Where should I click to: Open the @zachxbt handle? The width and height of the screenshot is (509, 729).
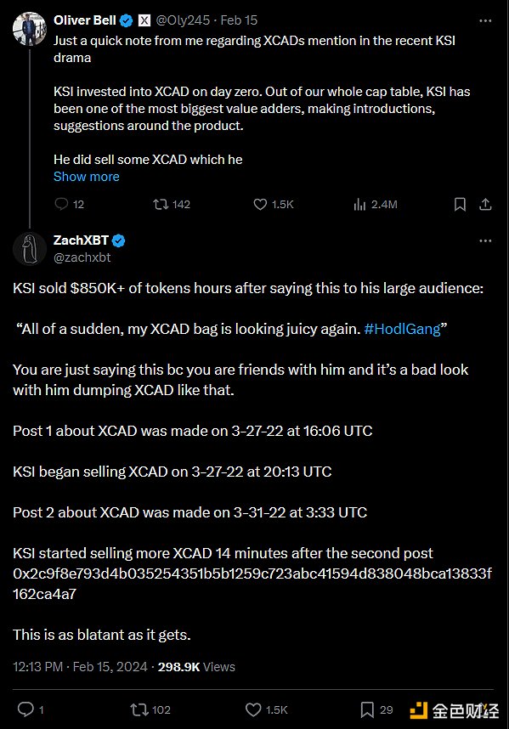tap(82, 257)
